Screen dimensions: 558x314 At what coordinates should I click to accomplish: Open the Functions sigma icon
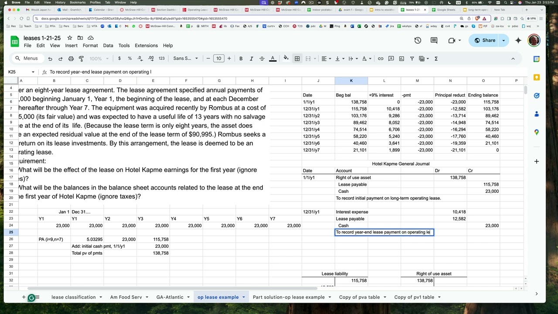[436, 58]
